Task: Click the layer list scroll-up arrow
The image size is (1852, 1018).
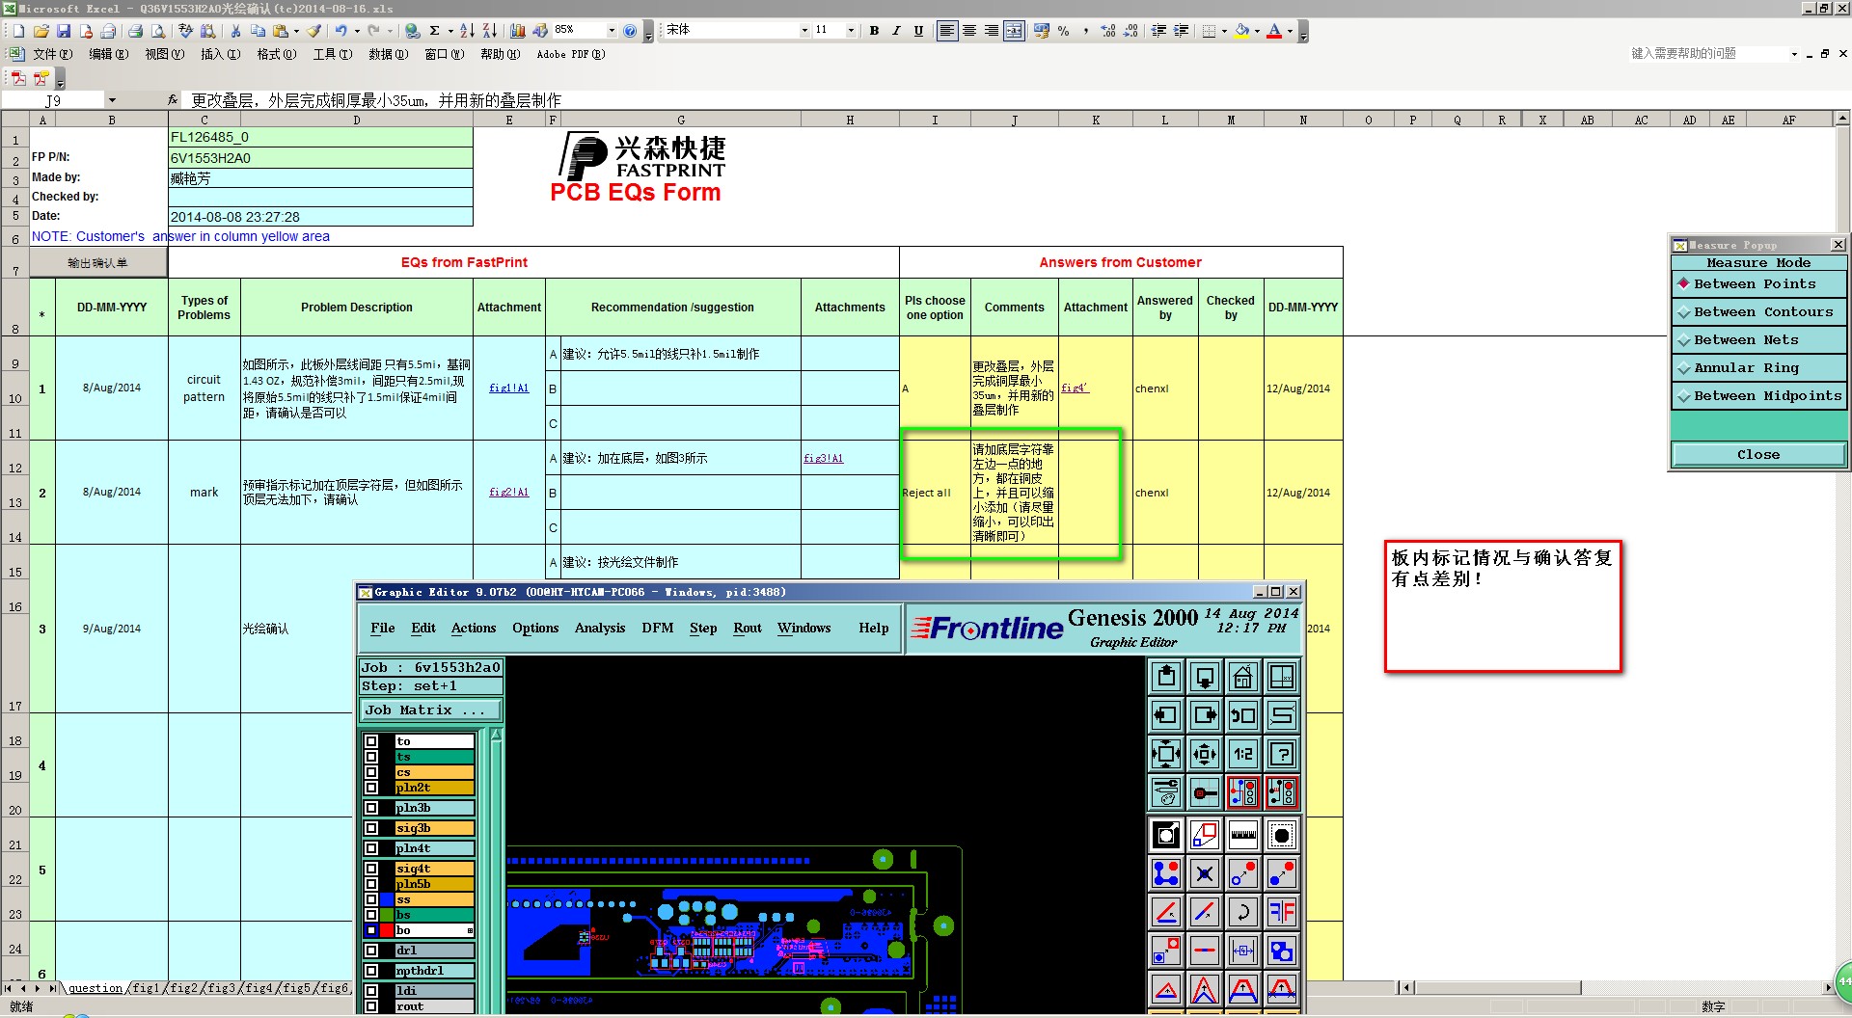Action: [496, 736]
